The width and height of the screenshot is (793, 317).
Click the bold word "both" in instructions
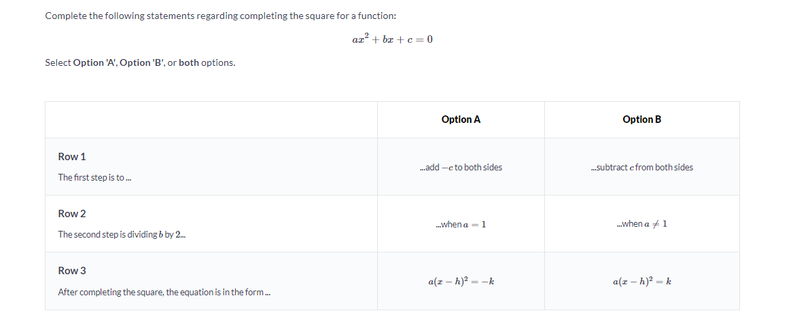coord(189,62)
